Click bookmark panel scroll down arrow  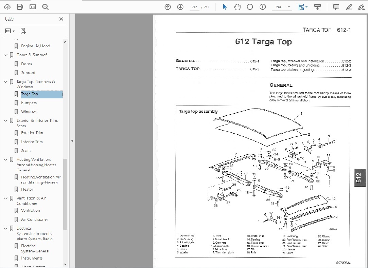pyautogui.click(x=65, y=264)
